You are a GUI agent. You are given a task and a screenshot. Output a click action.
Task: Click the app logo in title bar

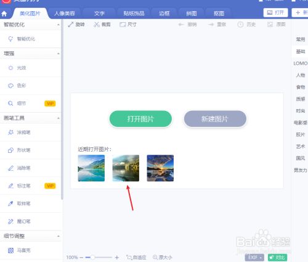point(6,1)
